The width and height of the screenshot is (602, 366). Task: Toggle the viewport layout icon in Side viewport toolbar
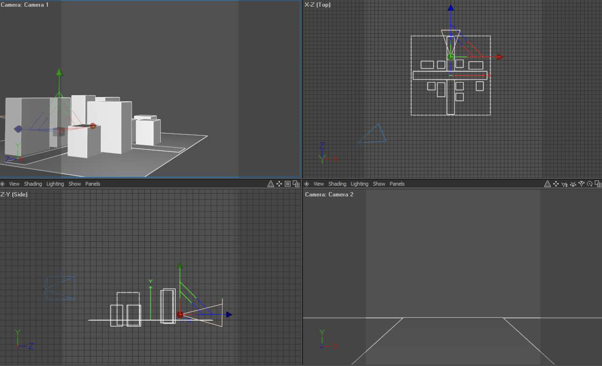296,184
